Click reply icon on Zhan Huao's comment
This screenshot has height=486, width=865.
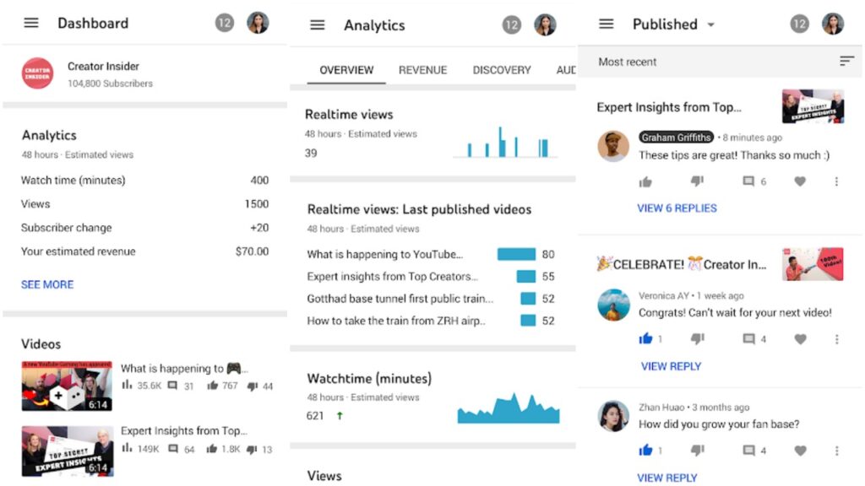coord(748,451)
